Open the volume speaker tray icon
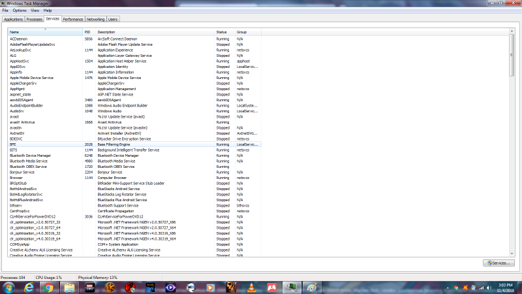This screenshot has width=522, height=294. (489, 287)
